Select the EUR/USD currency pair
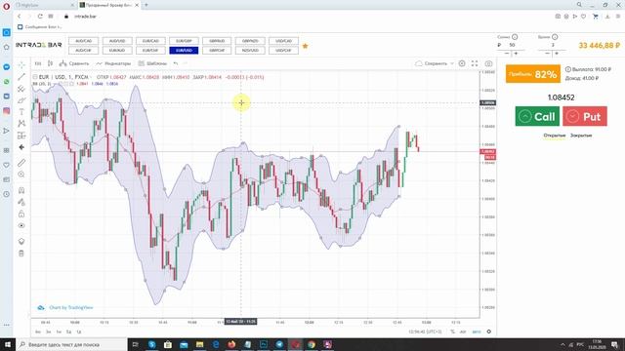Viewport: 625px width, 351px height. tap(184, 51)
